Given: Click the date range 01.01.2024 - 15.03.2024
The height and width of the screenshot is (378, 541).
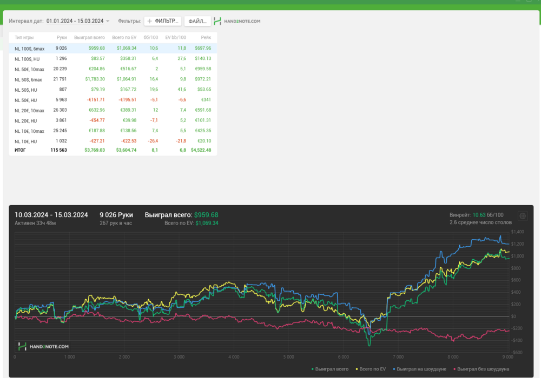Looking at the screenshot, I should point(75,21).
